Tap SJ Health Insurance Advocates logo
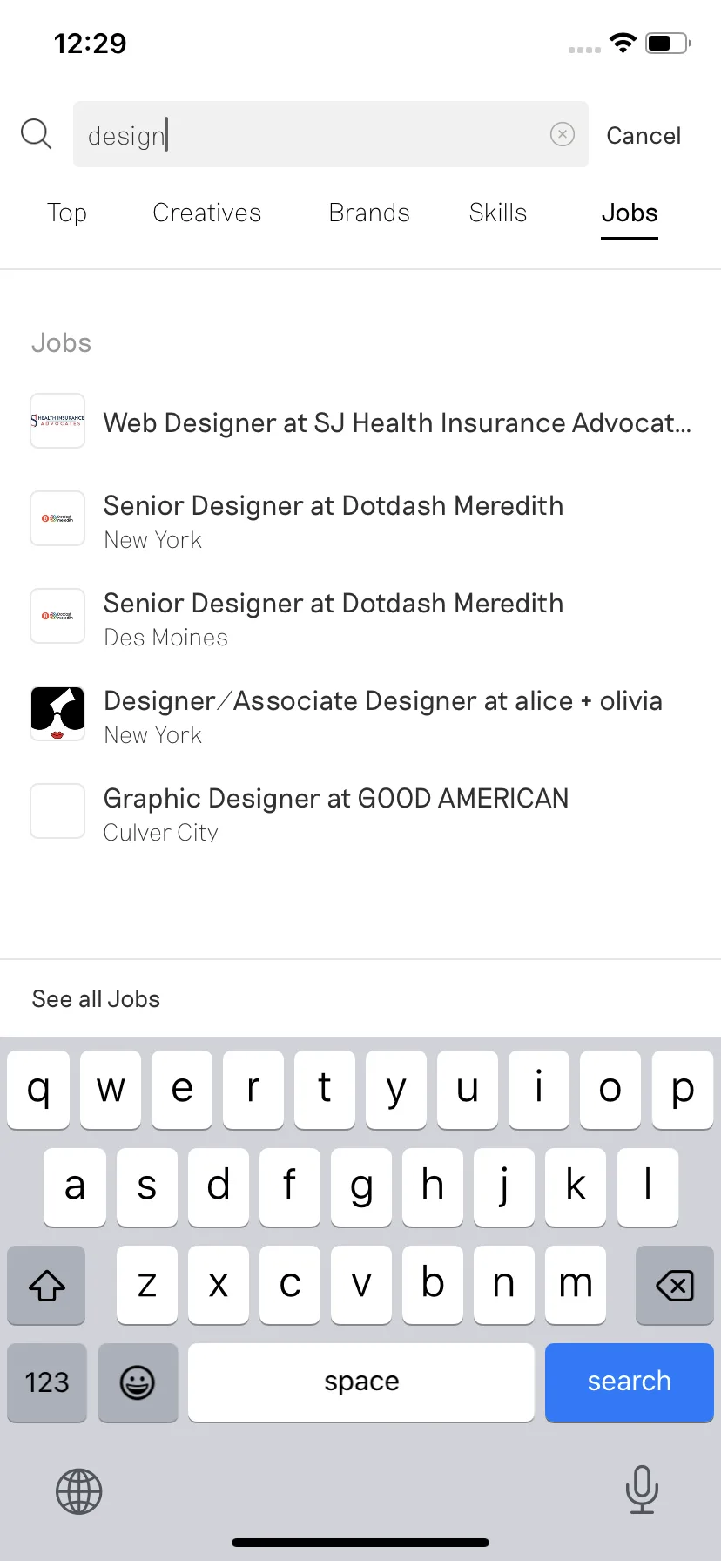Screen dimensions: 721x1561 (x=57, y=421)
